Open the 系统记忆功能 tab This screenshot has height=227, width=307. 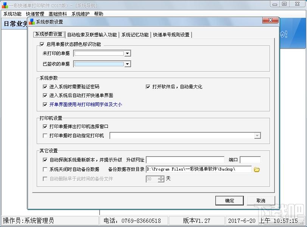(135, 35)
